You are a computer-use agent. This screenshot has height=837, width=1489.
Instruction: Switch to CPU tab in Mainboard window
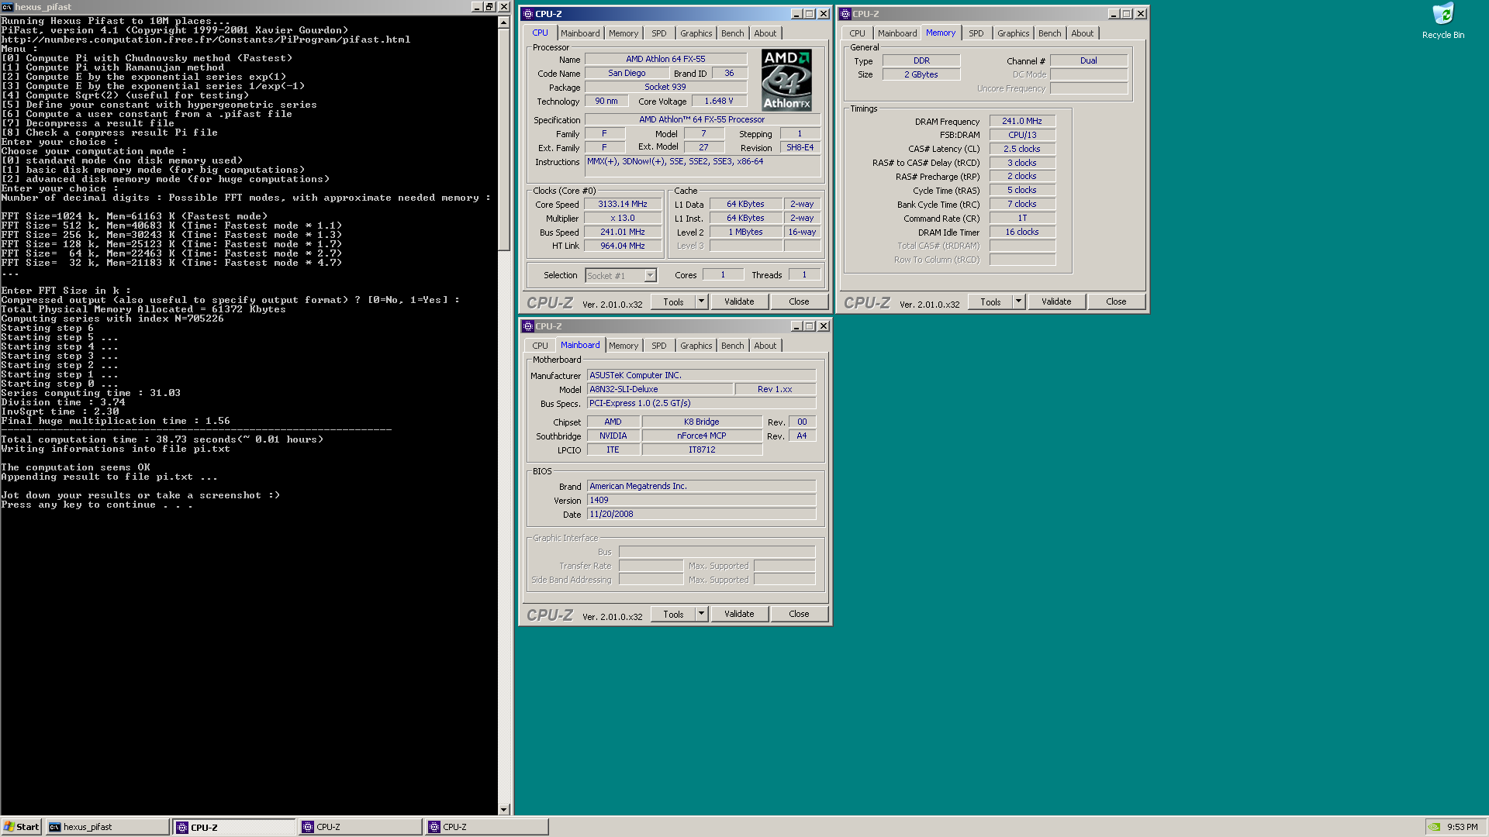tap(540, 346)
